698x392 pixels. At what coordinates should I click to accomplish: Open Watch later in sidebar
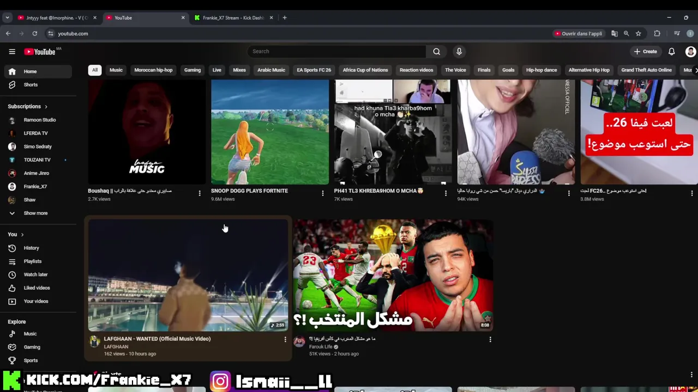coord(38,275)
